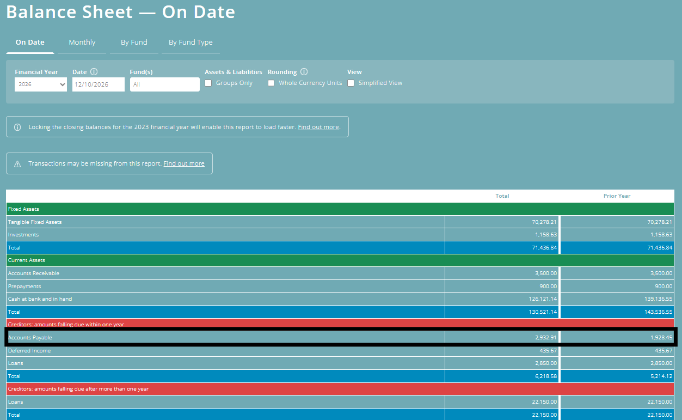The height and width of the screenshot is (420, 682).
Task: Tick the Whole Currency Units checkbox
Action: pos(271,83)
